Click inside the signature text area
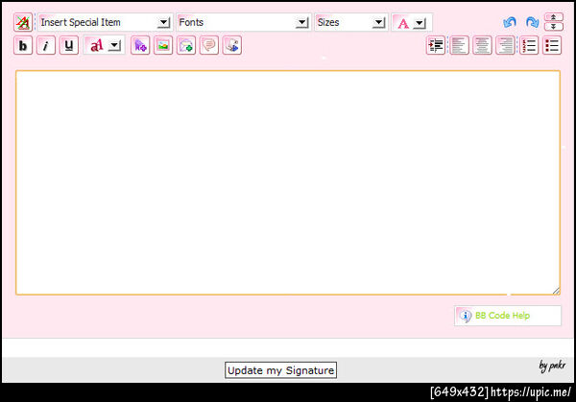Screen dimensions: 576x402 tap(288, 182)
